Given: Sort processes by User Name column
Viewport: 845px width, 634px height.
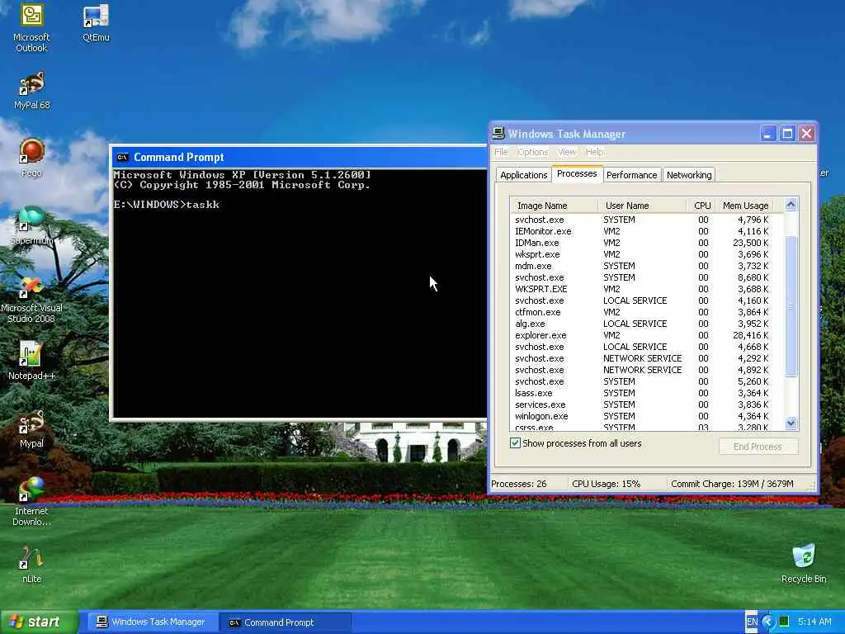Looking at the screenshot, I should click(x=642, y=206).
